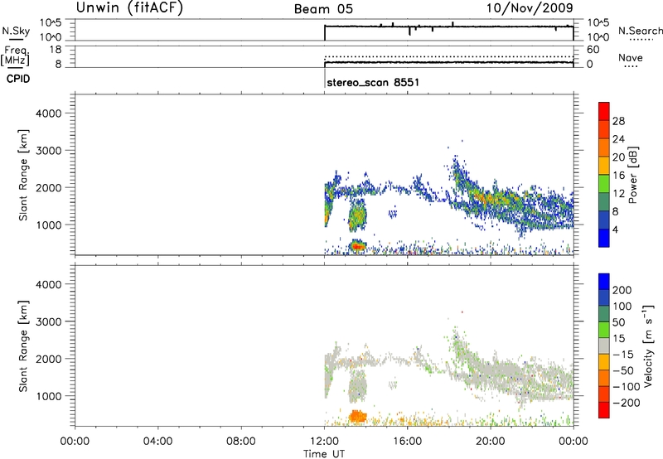The height and width of the screenshot is (459, 663).
Task: Click the velocity colorbar '-200' value
Action: click(627, 403)
